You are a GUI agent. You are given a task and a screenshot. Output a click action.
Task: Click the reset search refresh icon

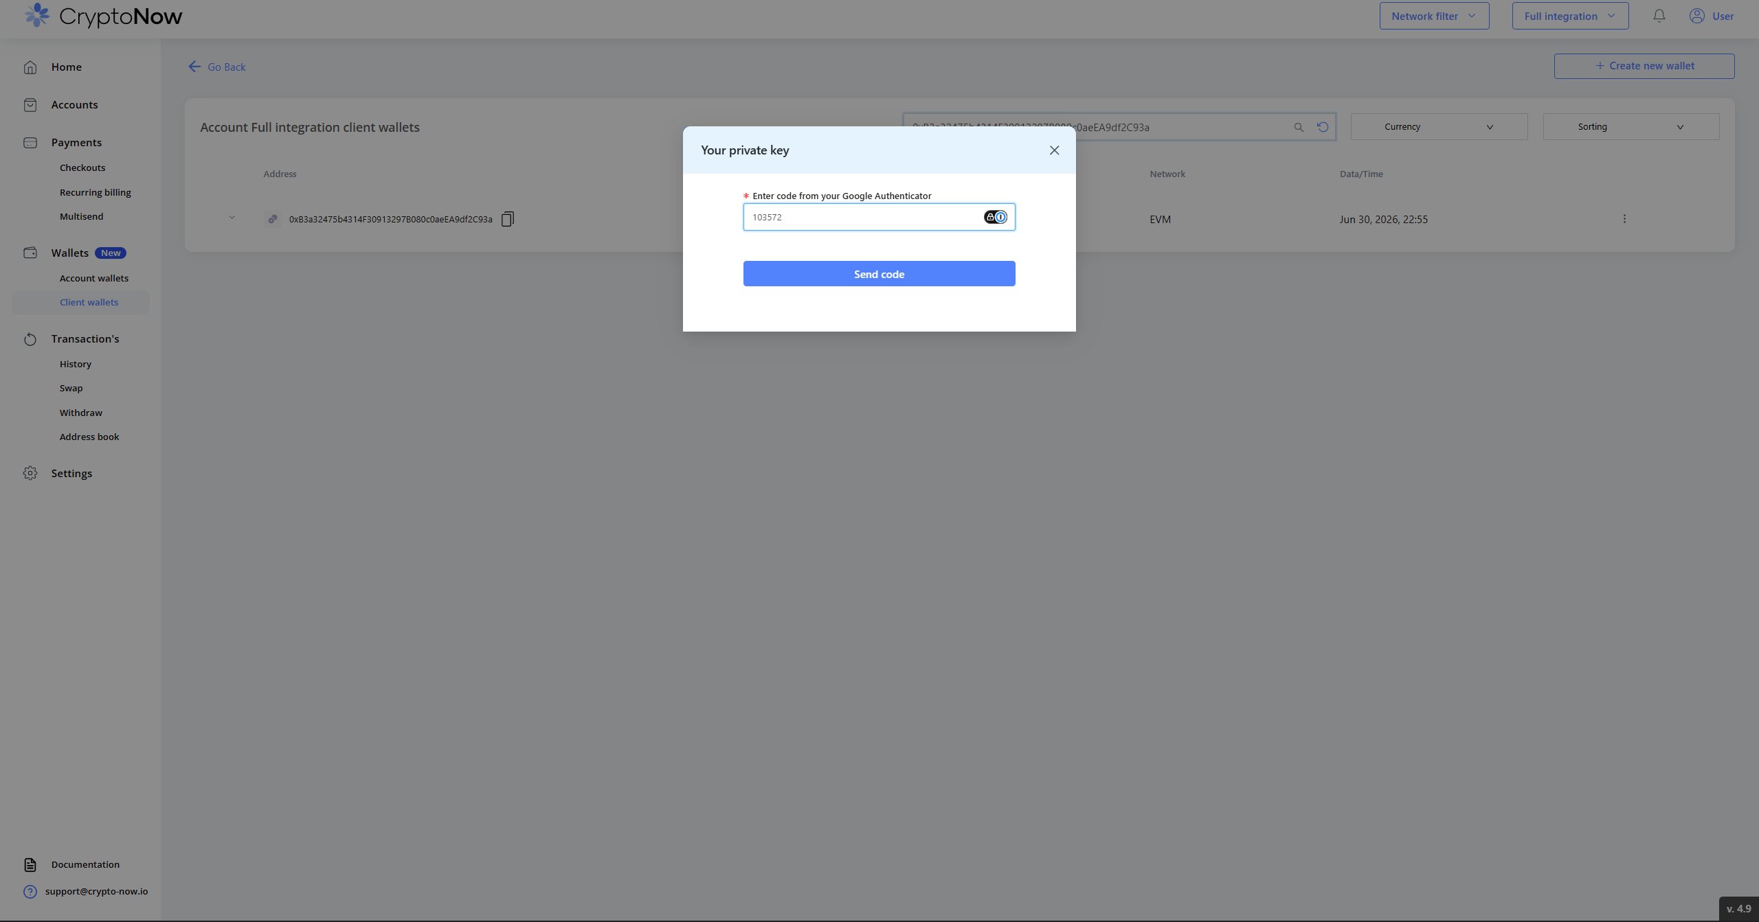1323,127
